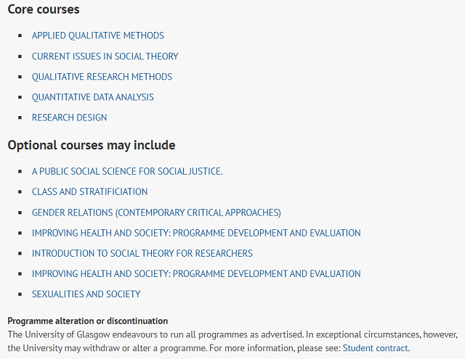465x359 pixels.
Task: Open Improving Health and Society link above Sexualities
Action: click(196, 273)
